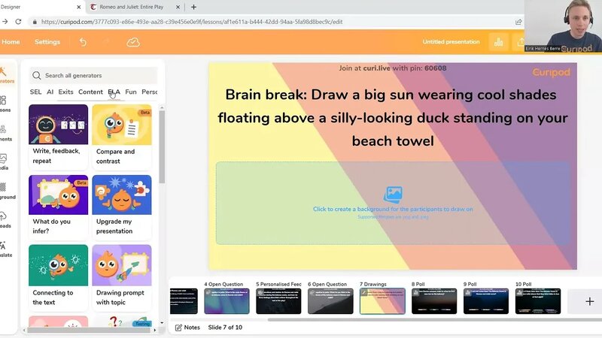Share page icon in address bar
The width and height of the screenshot is (602, 338).
click(x=518, y=22)
